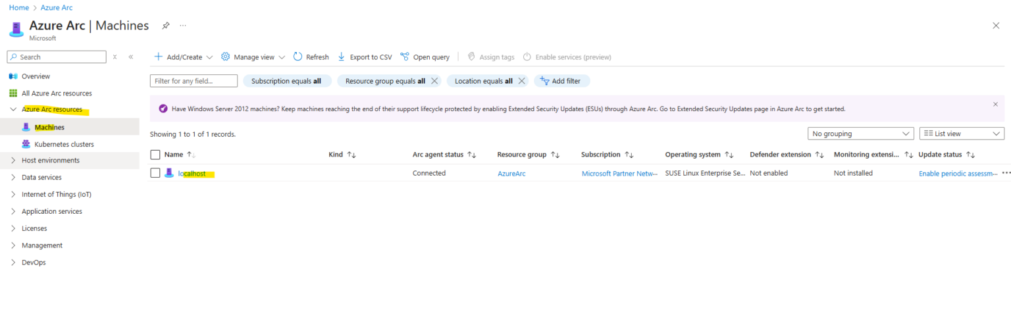The height and width of the screenshot is (327, 1011).
Task: Click Enable periodic assessment link
Action: [x=958, y=174]
